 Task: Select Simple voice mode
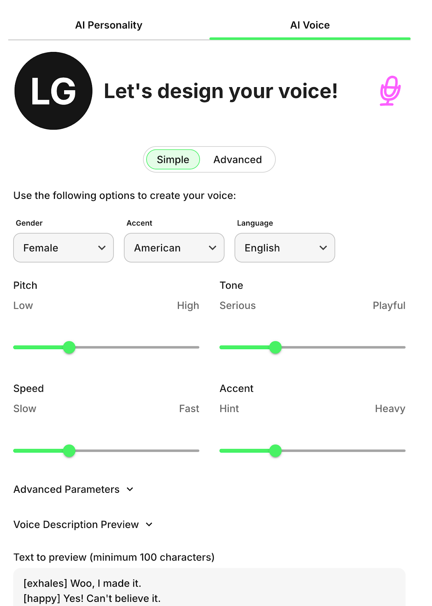(x=172, y=159)
